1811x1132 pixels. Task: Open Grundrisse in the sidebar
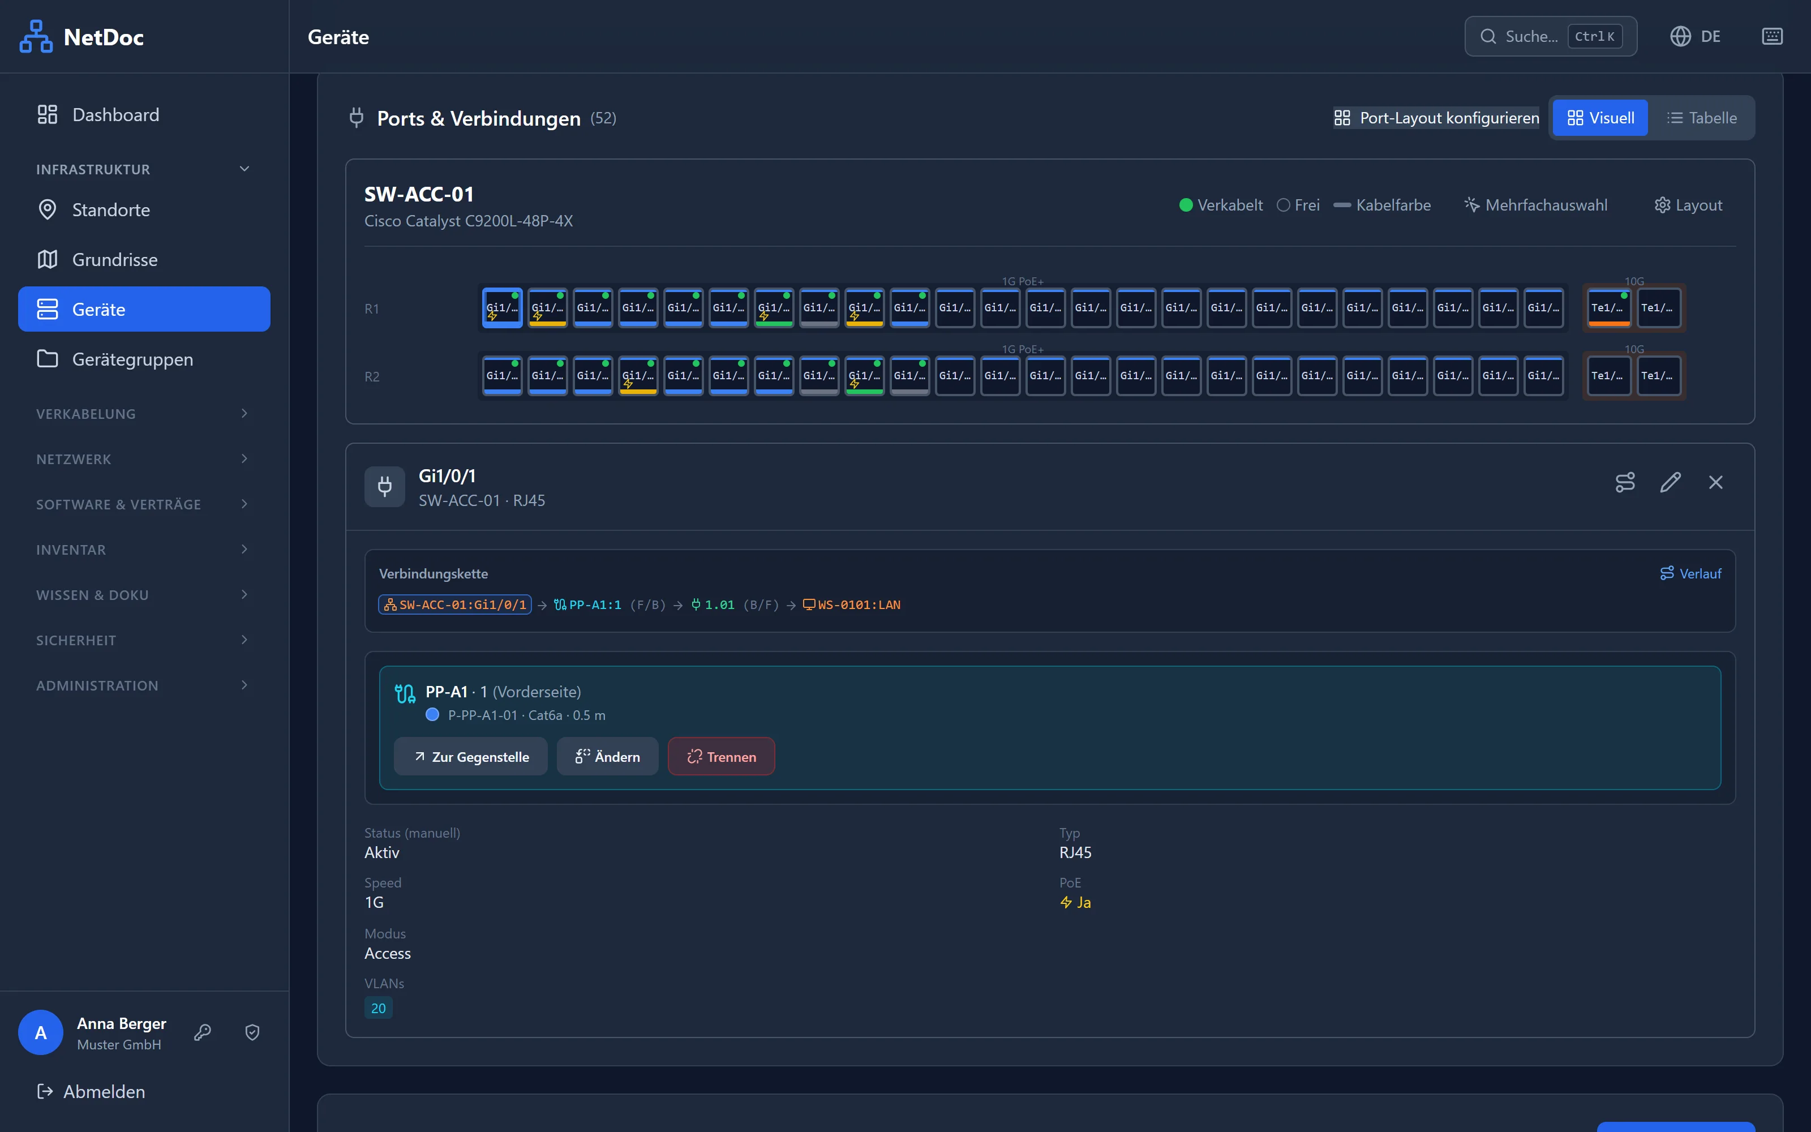[144, 260]
